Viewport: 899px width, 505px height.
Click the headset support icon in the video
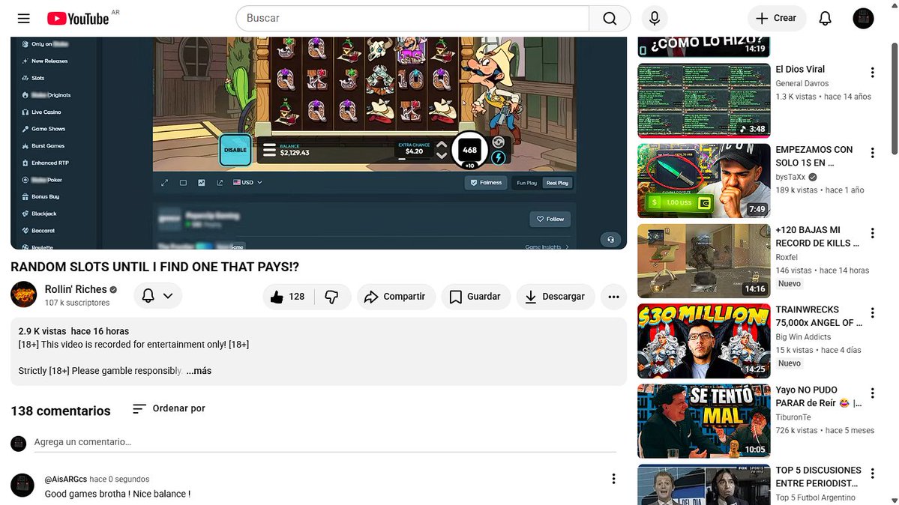(610, 240)
